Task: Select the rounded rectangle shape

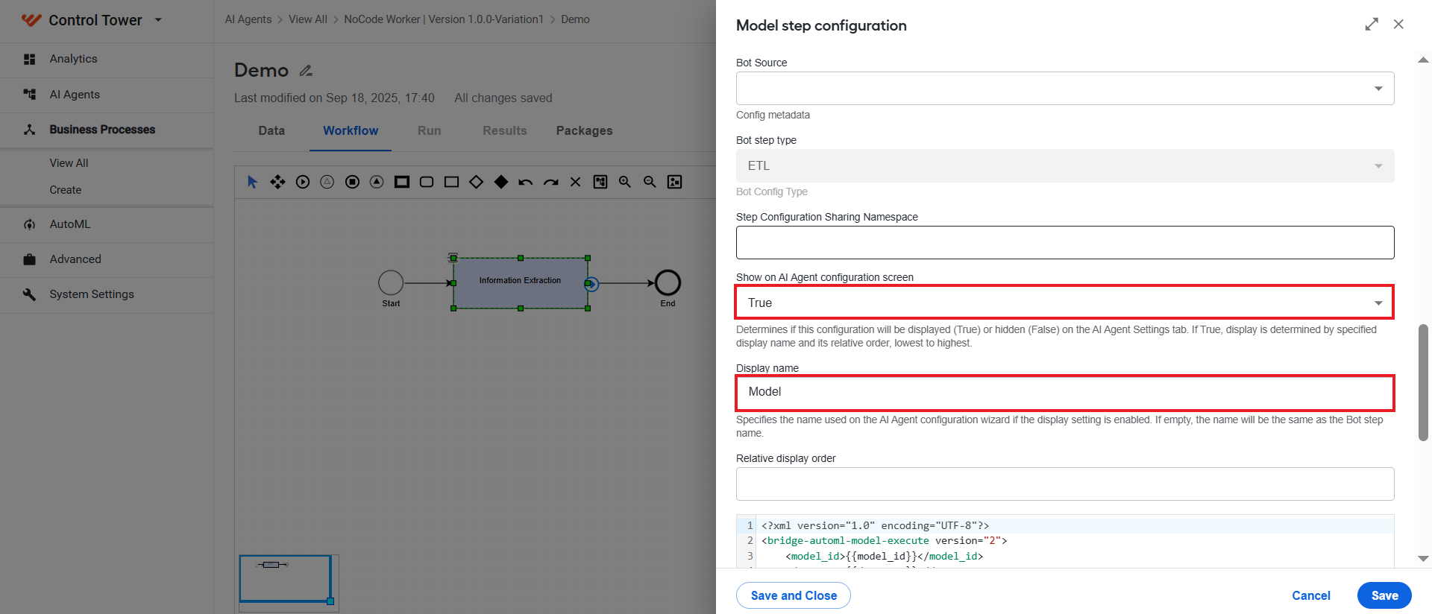Action: pyautogui.click(x=427, y=182)
